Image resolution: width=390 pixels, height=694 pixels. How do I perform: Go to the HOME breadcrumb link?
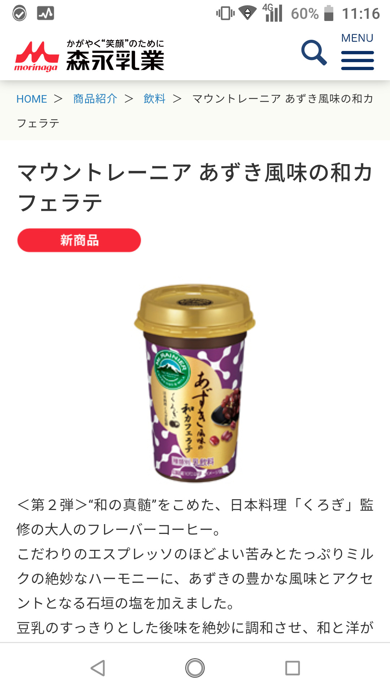(32, 99)
